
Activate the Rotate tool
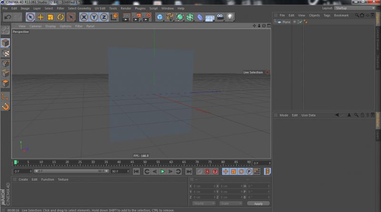(60, 17)
